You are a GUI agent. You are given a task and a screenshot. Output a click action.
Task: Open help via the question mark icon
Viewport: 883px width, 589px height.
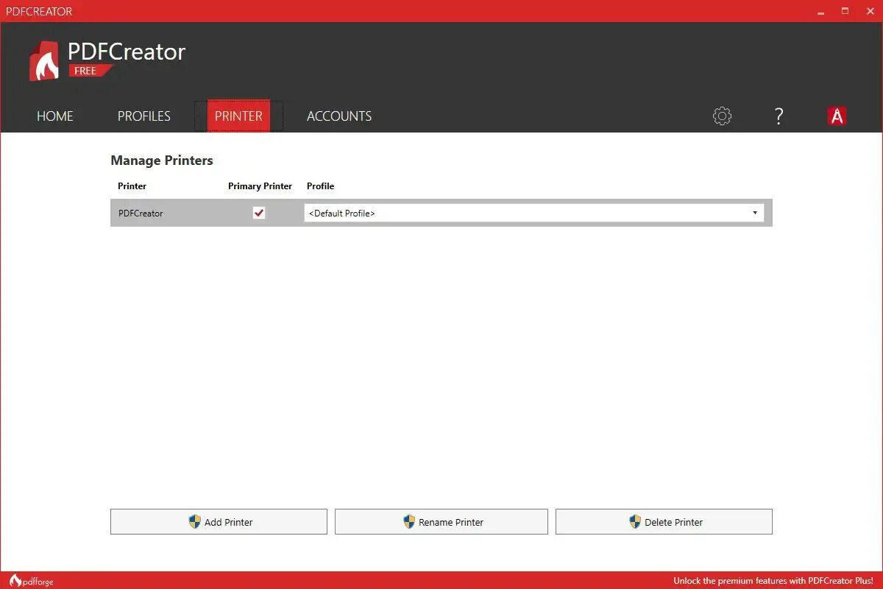pyautogui.click(x=779, y=116)
